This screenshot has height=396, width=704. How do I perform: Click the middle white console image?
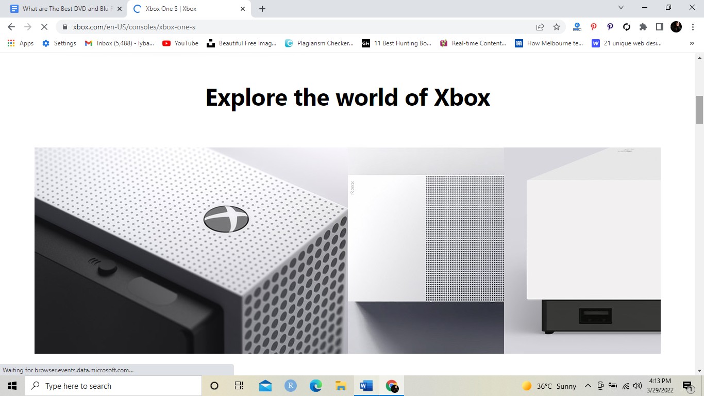pos(426,251)
